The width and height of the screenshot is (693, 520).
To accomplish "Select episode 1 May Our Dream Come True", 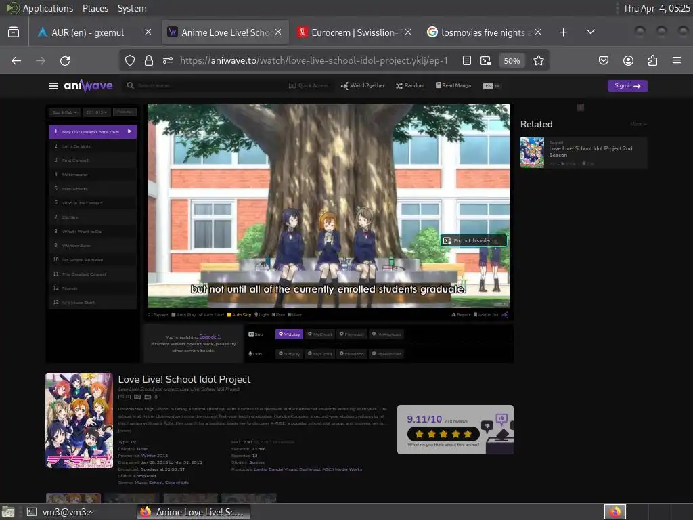I will [92, 131].
